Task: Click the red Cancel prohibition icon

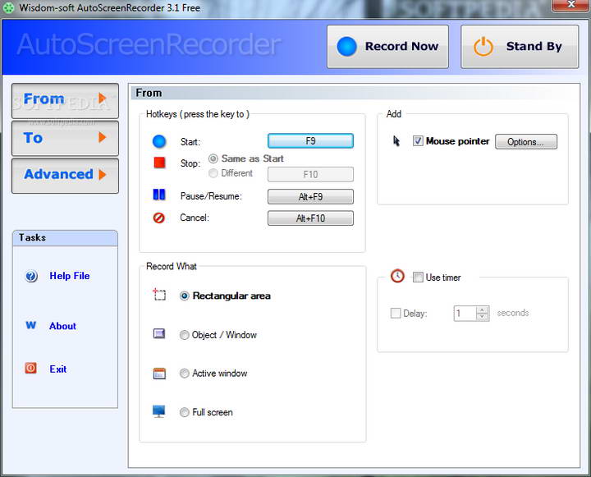Action: tap(158, 218)
